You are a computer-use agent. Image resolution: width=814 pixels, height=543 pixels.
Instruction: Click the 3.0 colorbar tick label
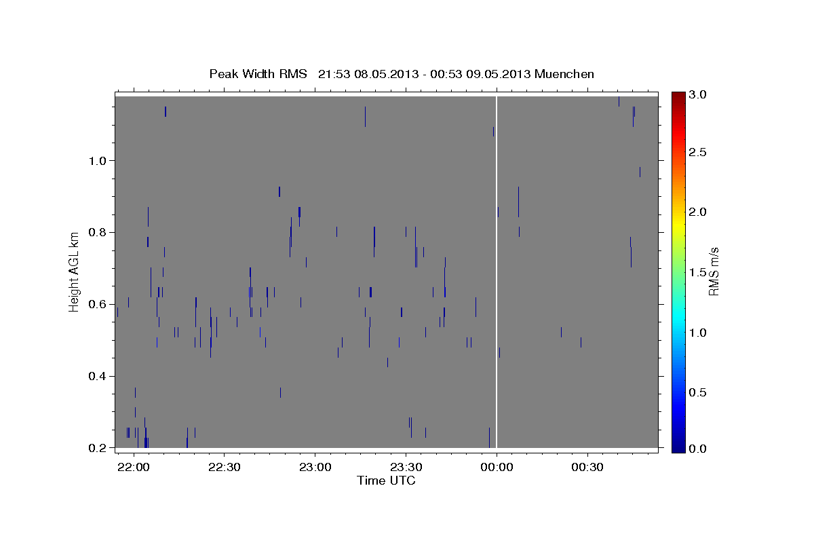pyautogui.click(x=698, y=94)
